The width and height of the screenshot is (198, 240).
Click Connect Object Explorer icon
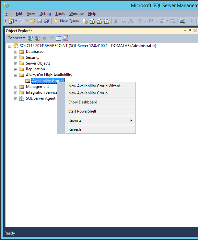(x=30, y=38)
